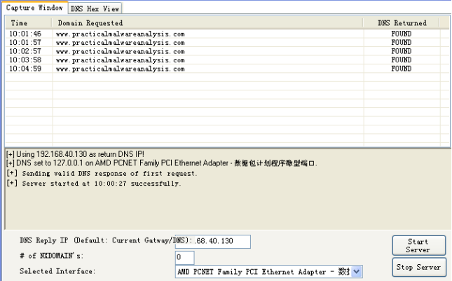Screen dimensions: 452x281
Task: Click the 'Selected Interface' label
Action: [x=57, y=271]
